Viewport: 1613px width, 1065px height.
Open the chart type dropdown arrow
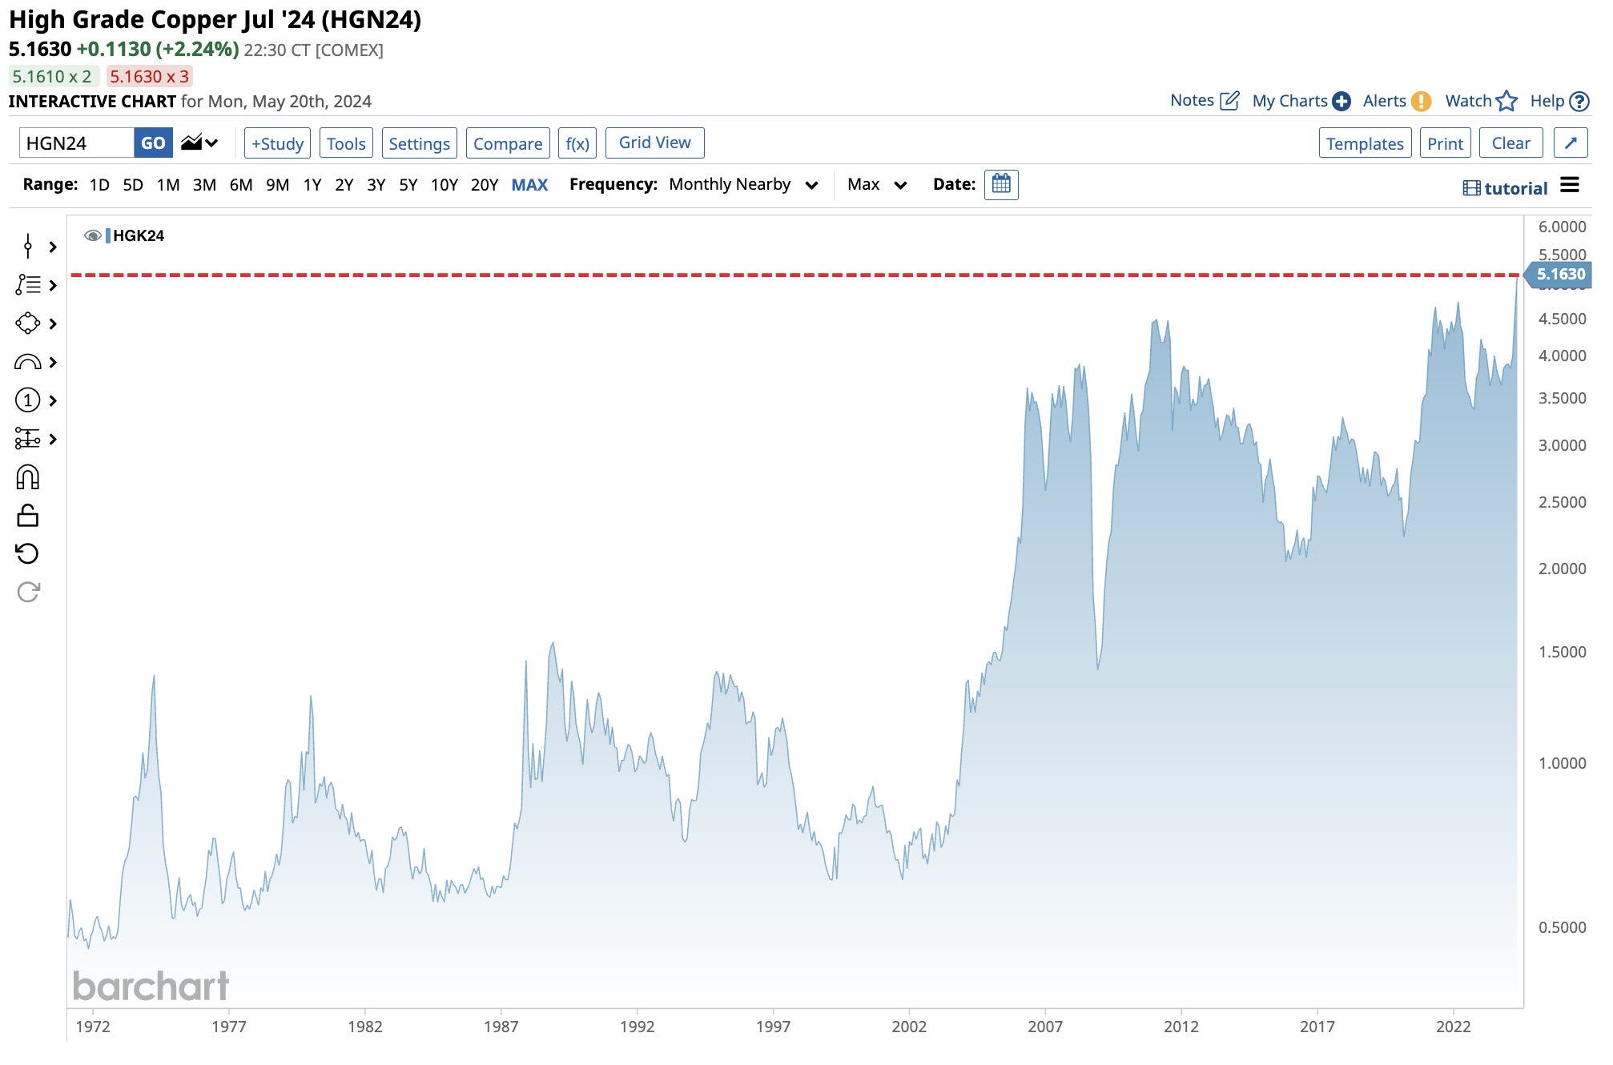(211, 143)
